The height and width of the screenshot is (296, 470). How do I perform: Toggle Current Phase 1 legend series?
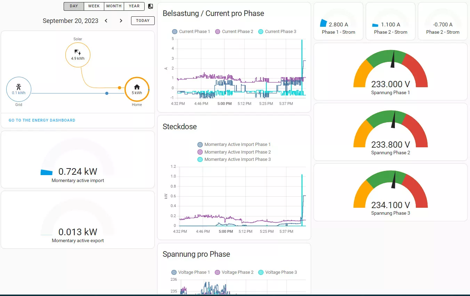(x=191, y=32)
